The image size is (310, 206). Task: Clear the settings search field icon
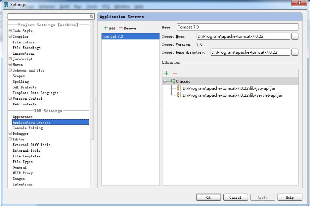click(92, 16)
